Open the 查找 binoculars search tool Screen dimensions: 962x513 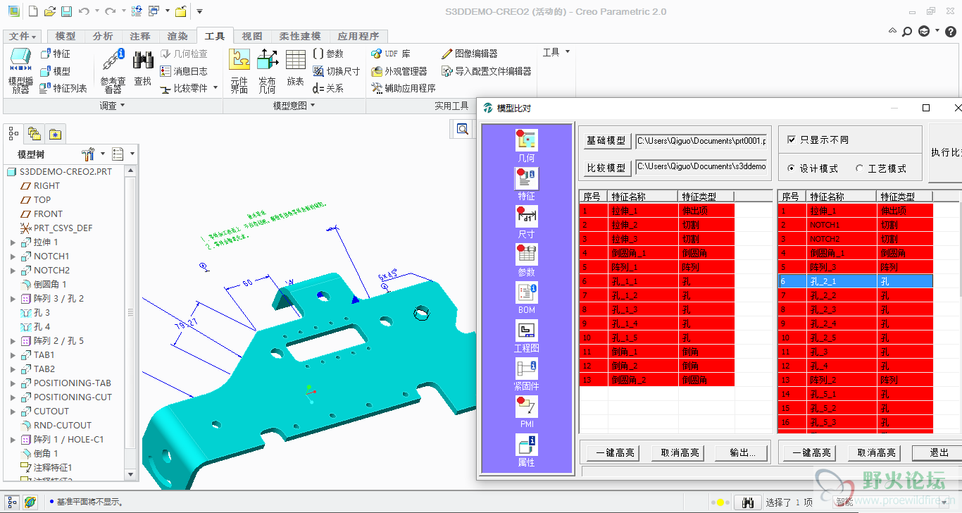click(143, 69)
